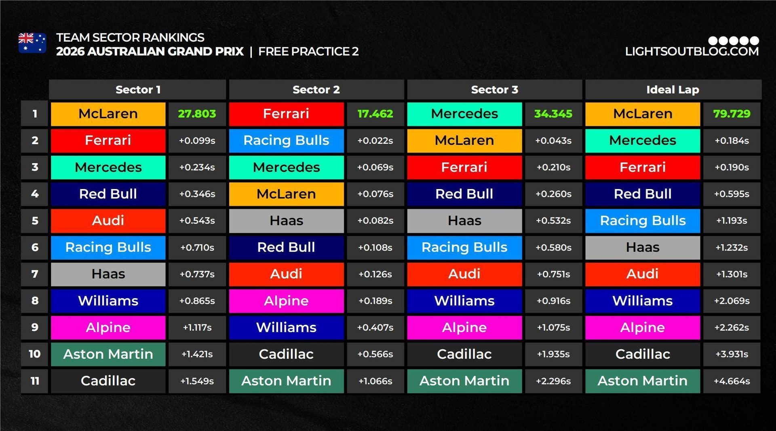
Task: Switch to the Sector 3 column header
Action: pos(494,90)
